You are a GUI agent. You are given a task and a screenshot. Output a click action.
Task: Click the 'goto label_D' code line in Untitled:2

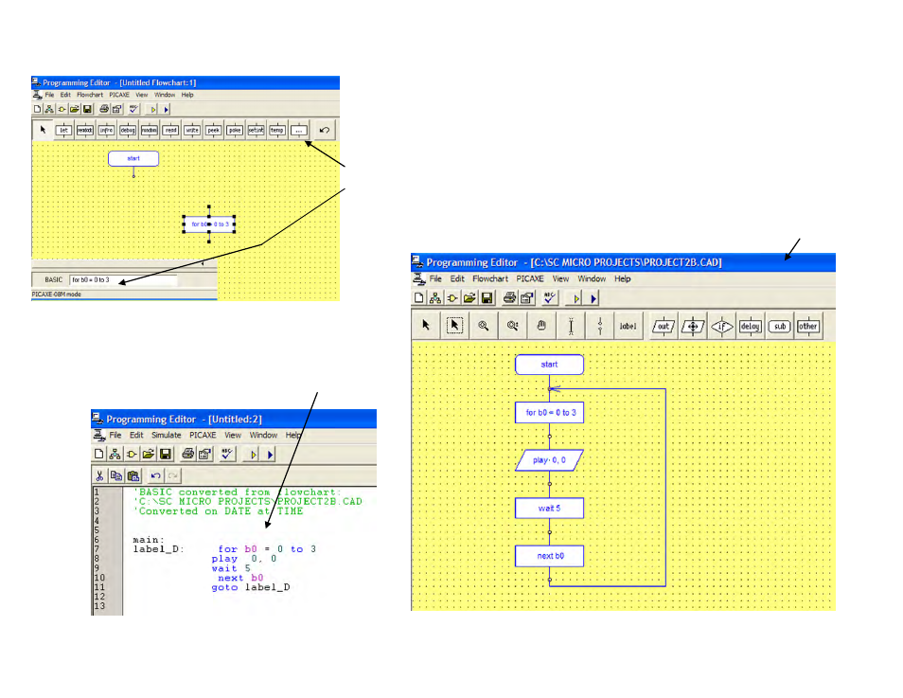[x=251, y=587]
